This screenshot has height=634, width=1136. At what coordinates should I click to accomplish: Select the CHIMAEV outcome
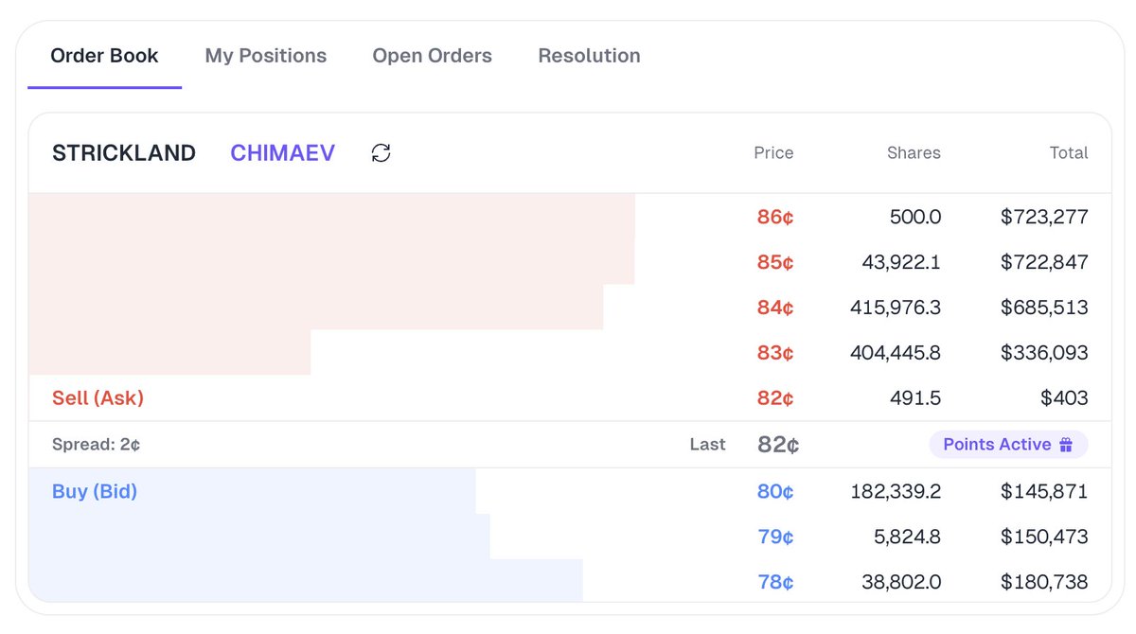pos(282,153)
